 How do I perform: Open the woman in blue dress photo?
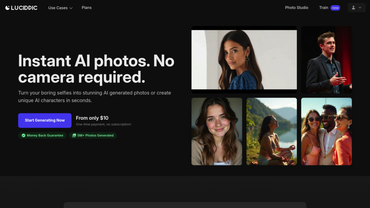[244, 60]
